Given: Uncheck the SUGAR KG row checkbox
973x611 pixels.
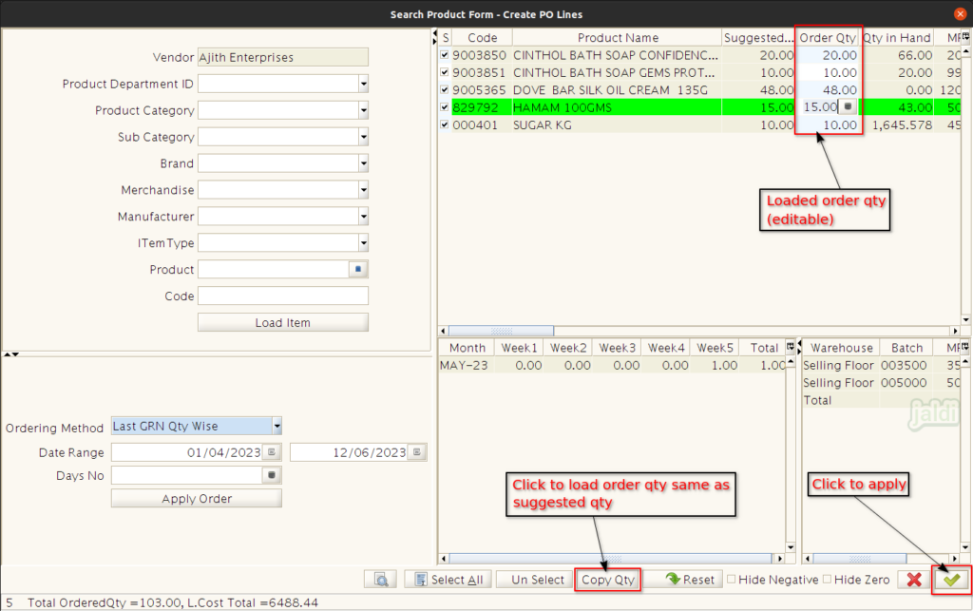Looking at the screenshot, I should pyautogui.click(x=445, y=124).
